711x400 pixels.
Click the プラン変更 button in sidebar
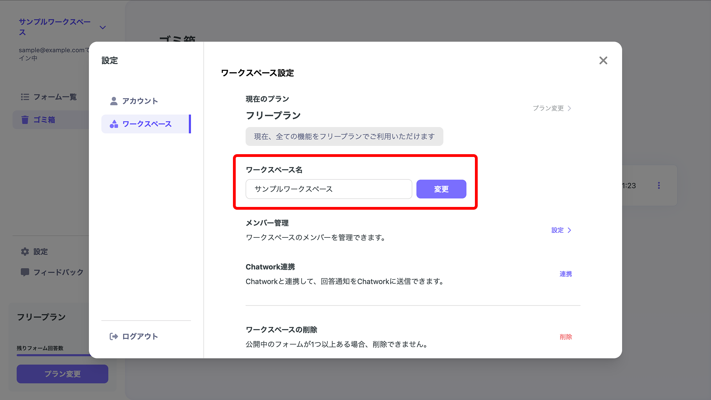[62, 374]
